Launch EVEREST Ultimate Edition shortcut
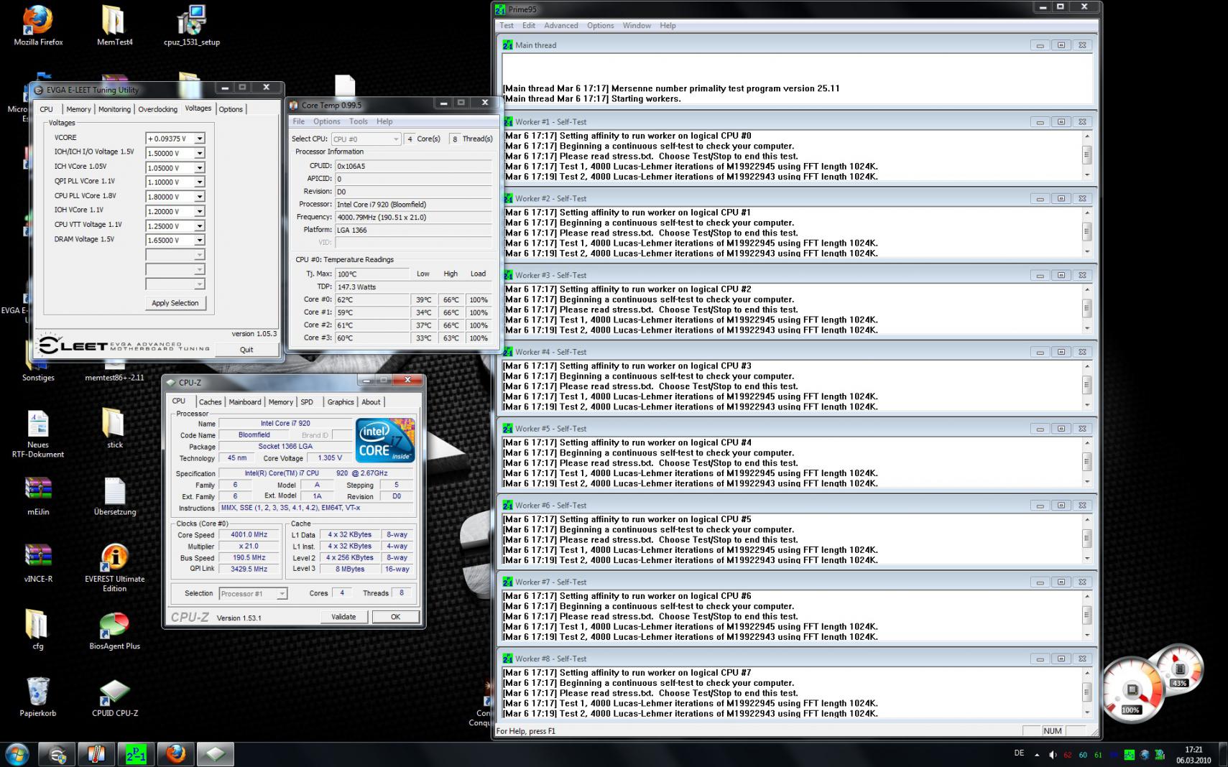Viewport: 1228px width, 767px height. tap(114, 567)
